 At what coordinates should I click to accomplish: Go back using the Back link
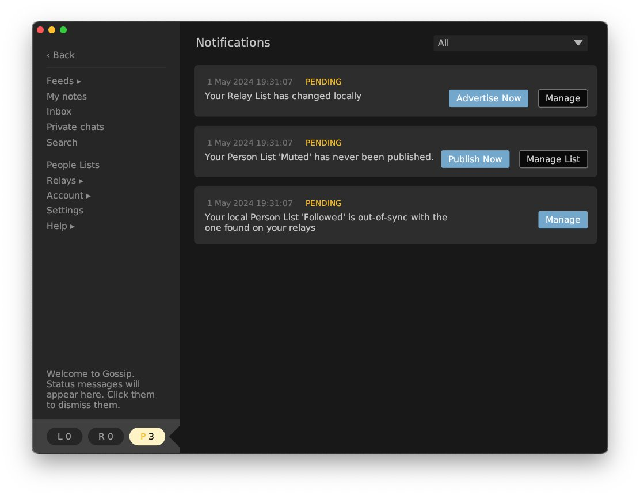click(61, 55)
